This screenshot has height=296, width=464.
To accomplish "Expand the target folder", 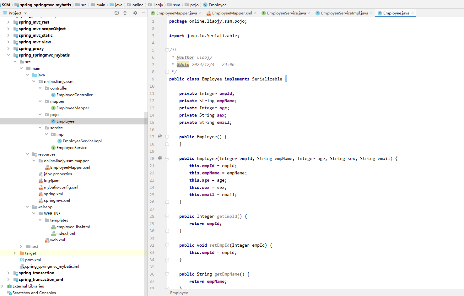I will click(15, 253).
